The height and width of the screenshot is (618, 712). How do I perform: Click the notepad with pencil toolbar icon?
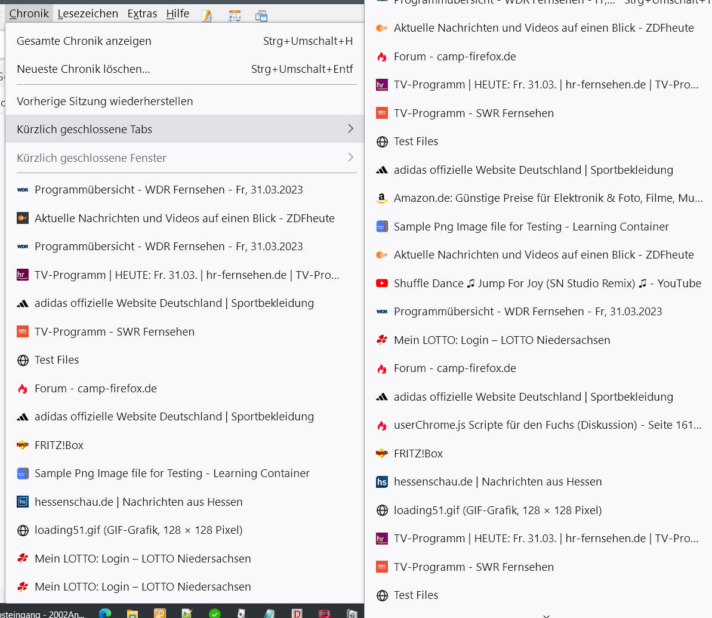[x=207, y=16]
